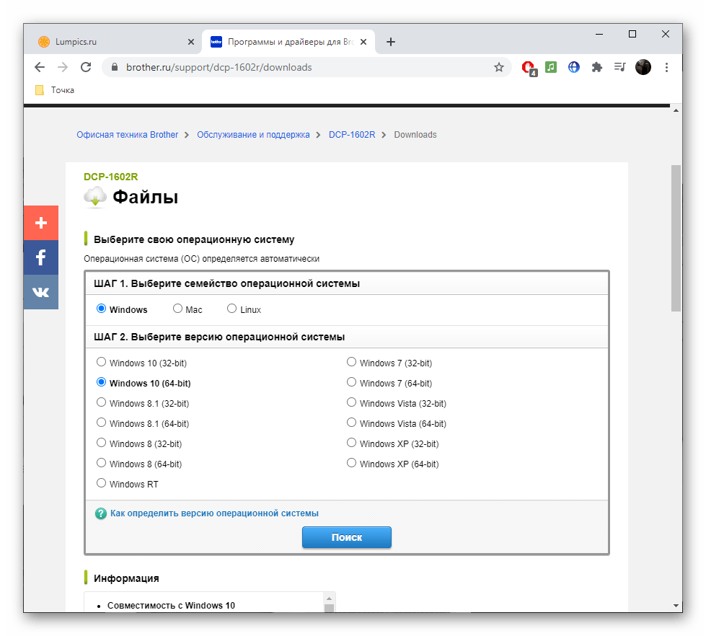Click the page scrollbar up arrow
This screenshot has height=636, width=706.
tap(676, 110)
